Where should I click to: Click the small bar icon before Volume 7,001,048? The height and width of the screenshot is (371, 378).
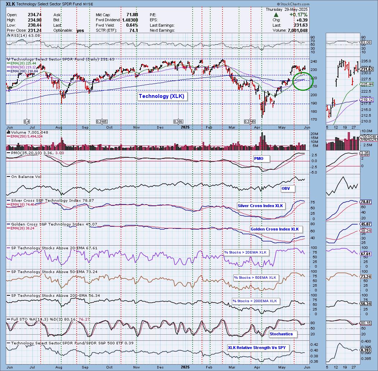8,132
